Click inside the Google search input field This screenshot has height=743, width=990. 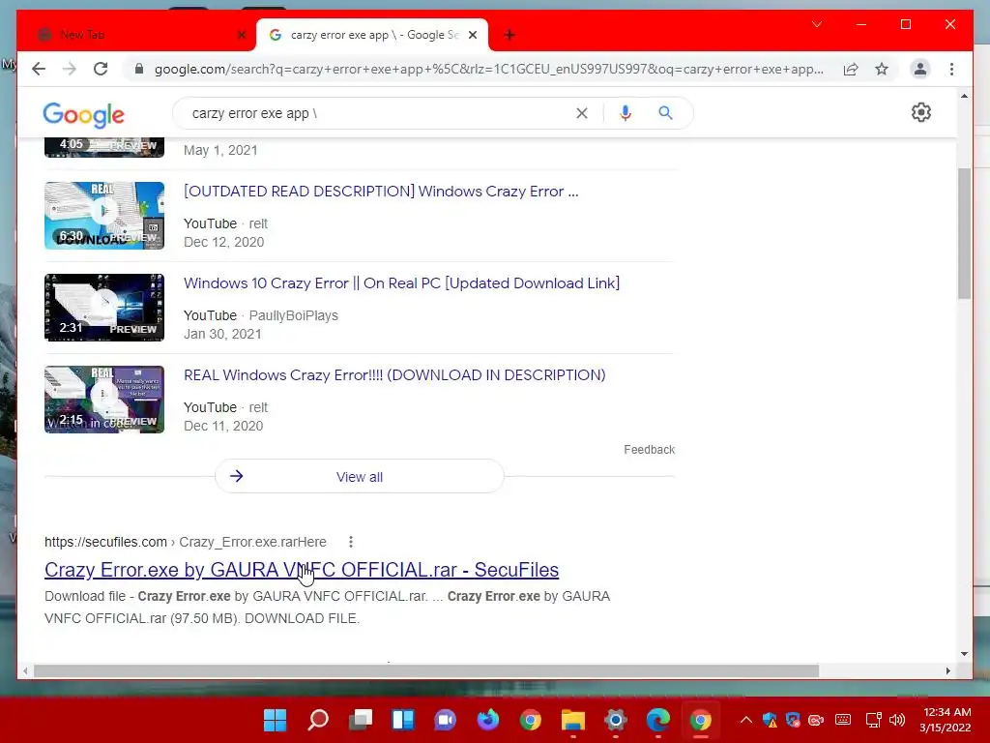[379, 113]
